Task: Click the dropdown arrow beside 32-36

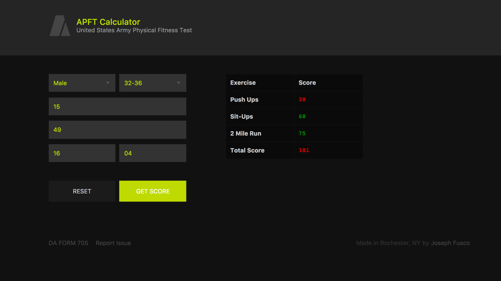Action: click(178, 83)
